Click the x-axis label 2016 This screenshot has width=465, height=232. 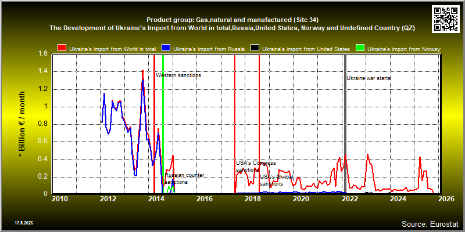pos(205,199)
